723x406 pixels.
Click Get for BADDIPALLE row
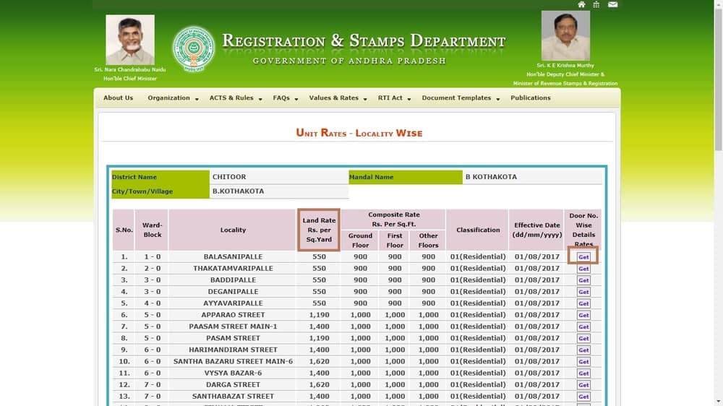pyautogui.click(x=583, y=280)
